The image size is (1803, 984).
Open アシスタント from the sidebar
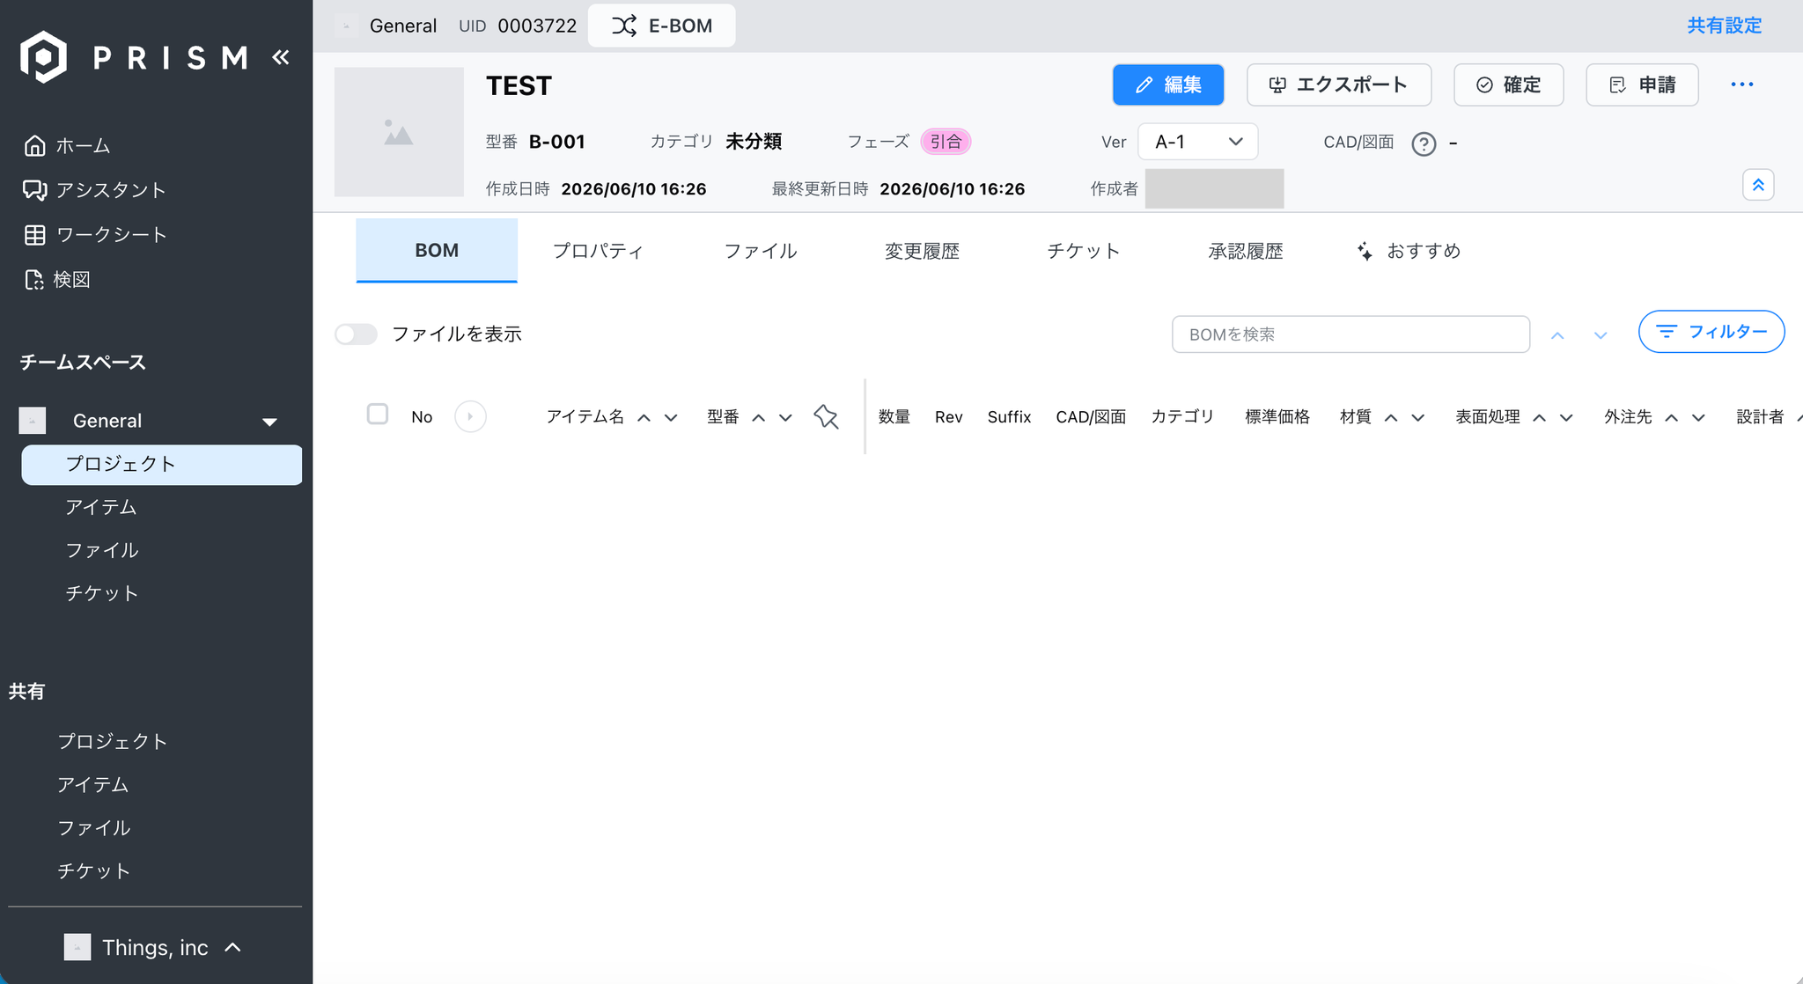95,190
